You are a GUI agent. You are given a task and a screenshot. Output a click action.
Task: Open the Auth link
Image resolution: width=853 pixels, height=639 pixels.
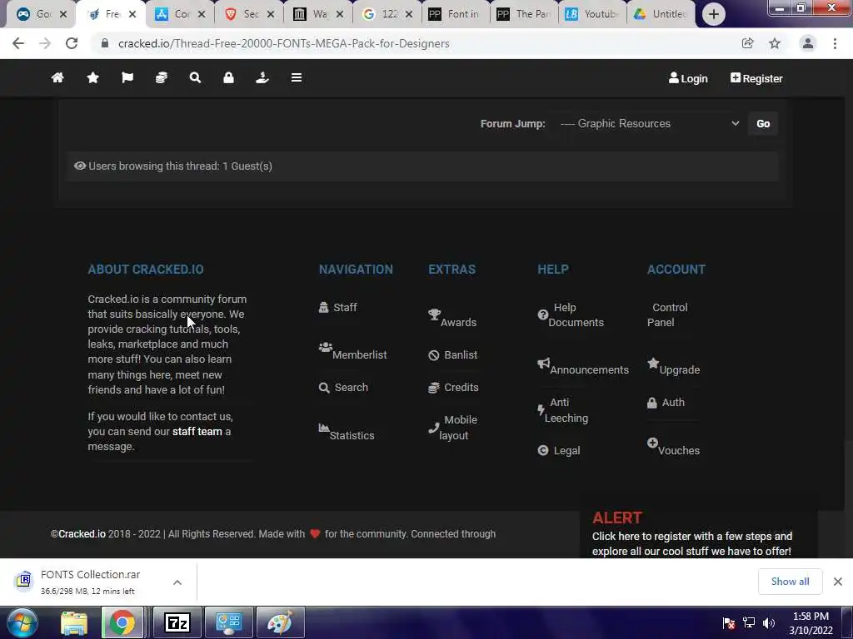click(666, 403)
